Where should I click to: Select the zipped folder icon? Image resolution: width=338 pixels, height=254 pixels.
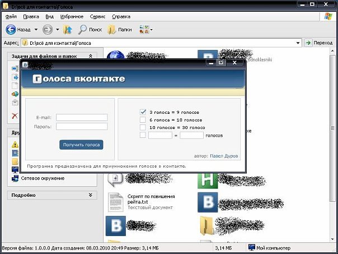tap(207, 226)
